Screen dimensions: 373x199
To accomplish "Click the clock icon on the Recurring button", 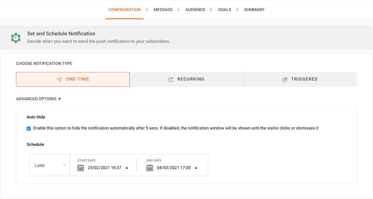I will (x=171, y=80).
